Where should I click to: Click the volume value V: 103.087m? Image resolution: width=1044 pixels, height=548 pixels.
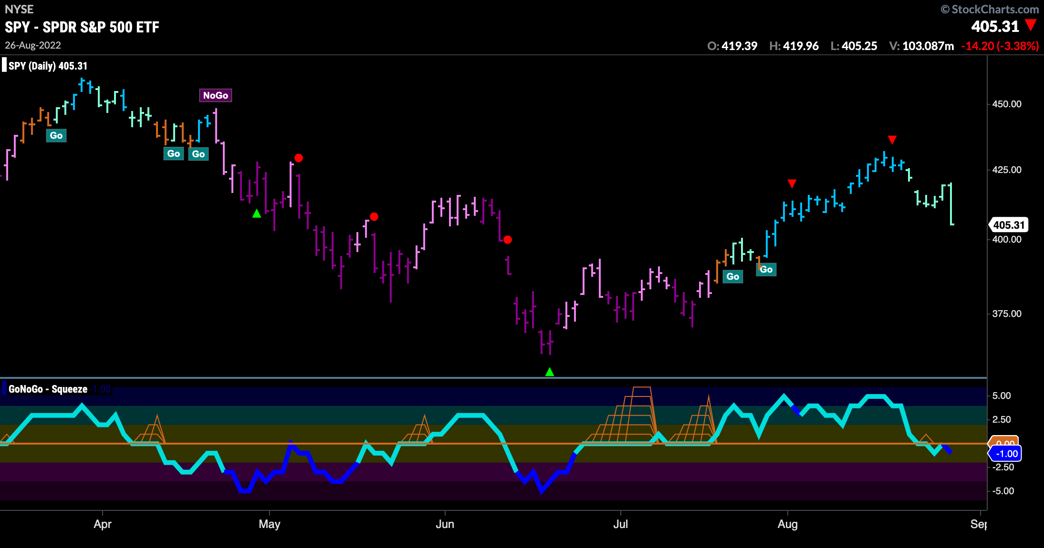click(922, 46)
